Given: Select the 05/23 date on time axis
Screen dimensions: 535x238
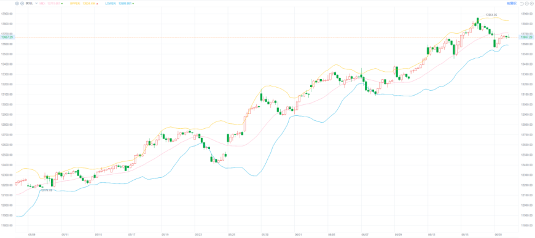Looking at the screenshot, I should 198,234.
